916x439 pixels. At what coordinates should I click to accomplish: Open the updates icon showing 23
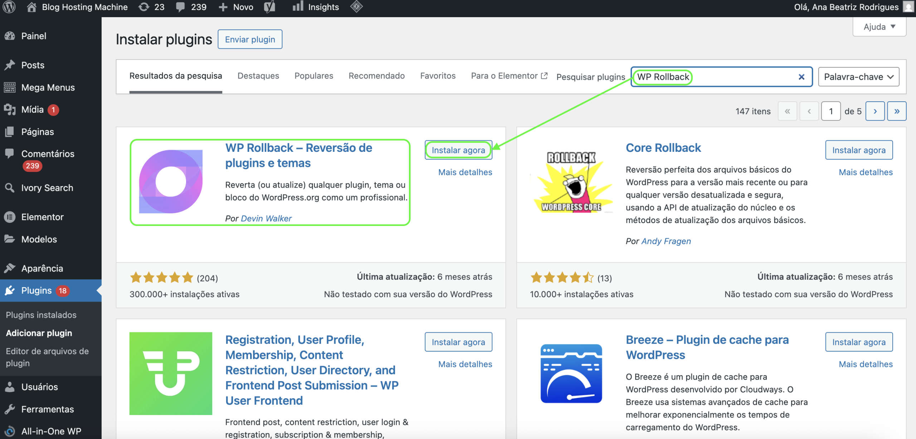(144, 7)
